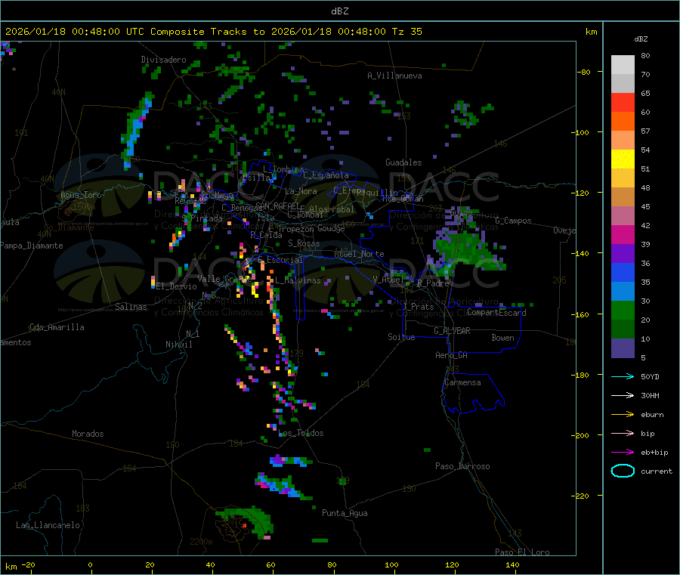Click the 'L_Malvinas' place label

pyautogui.click(x=298, y=280)
